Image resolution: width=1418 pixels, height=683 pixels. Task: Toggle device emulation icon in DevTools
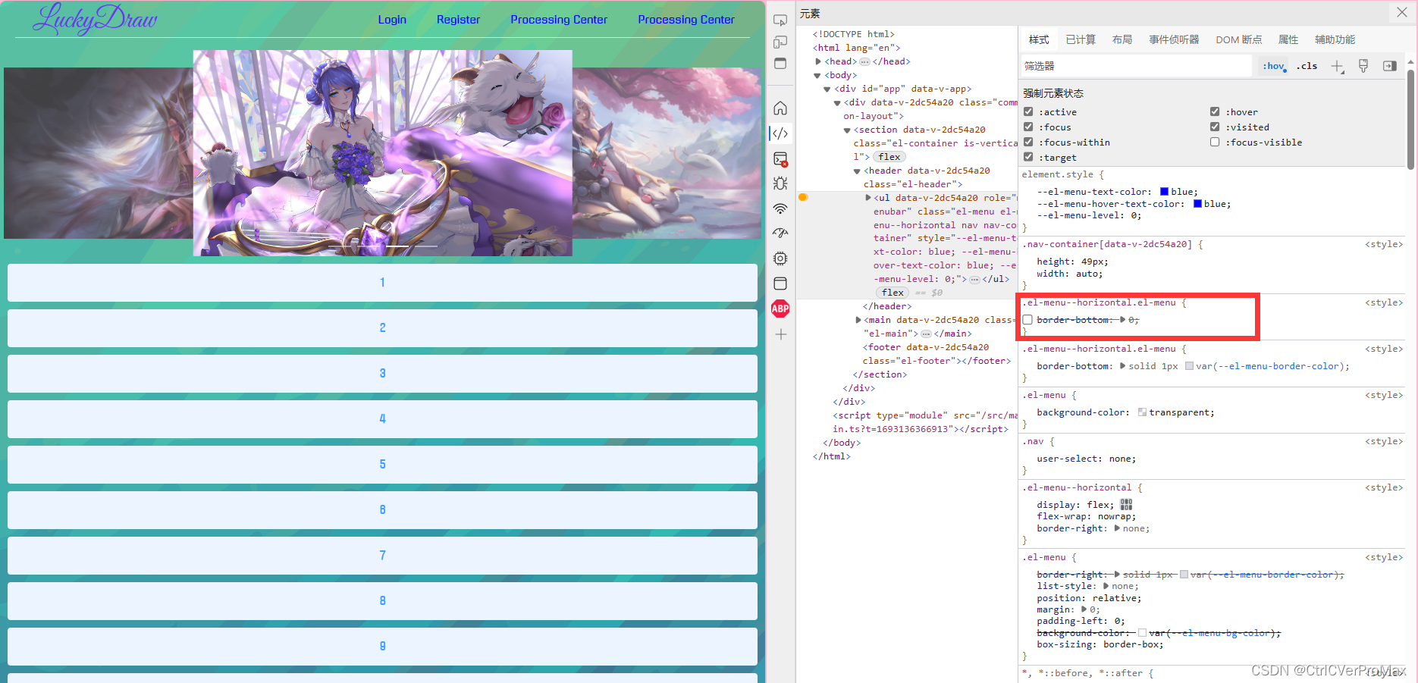point(780,42)
